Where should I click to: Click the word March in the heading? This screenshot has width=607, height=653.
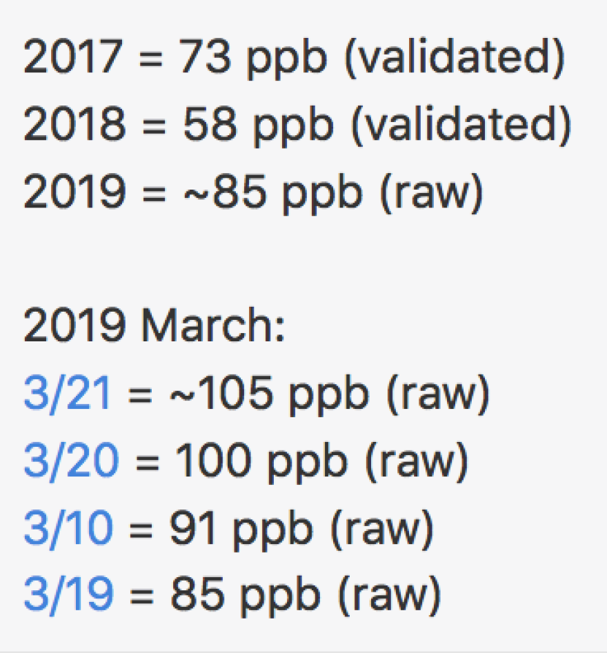[x=213, y=324]
